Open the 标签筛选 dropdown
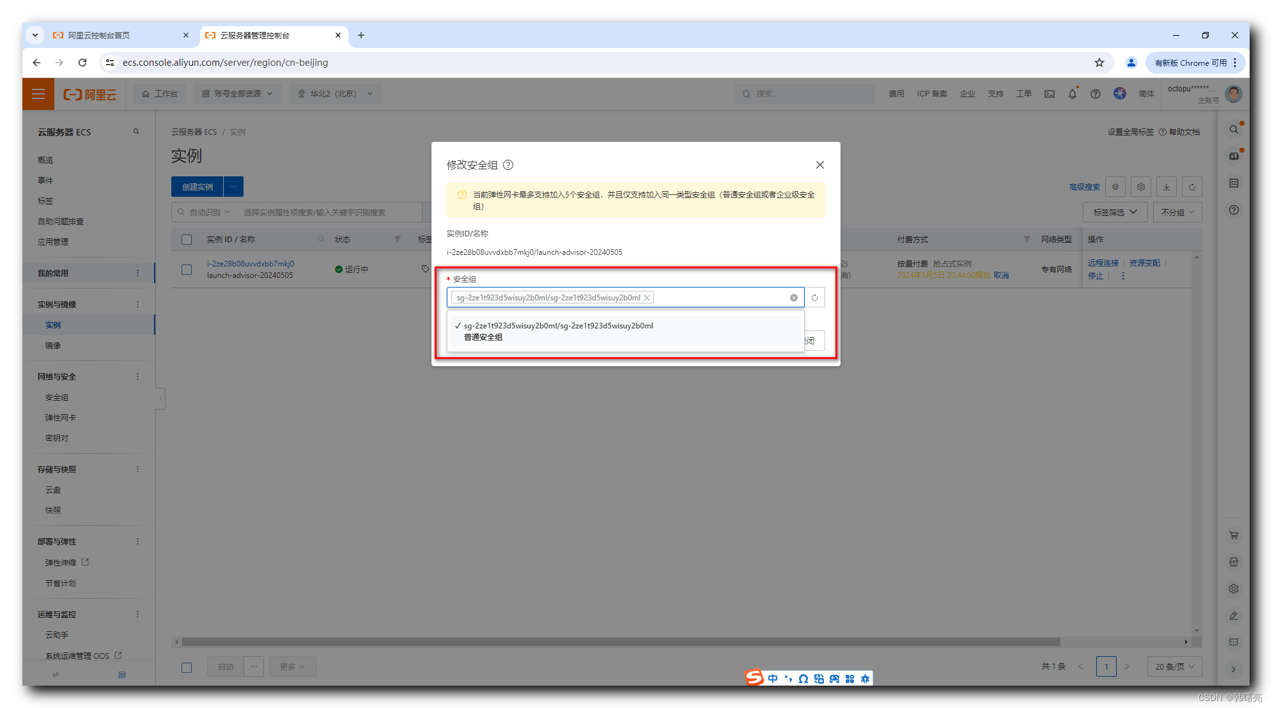The height and width of the screenshot is (708, 1272). tap(1115, 212)
